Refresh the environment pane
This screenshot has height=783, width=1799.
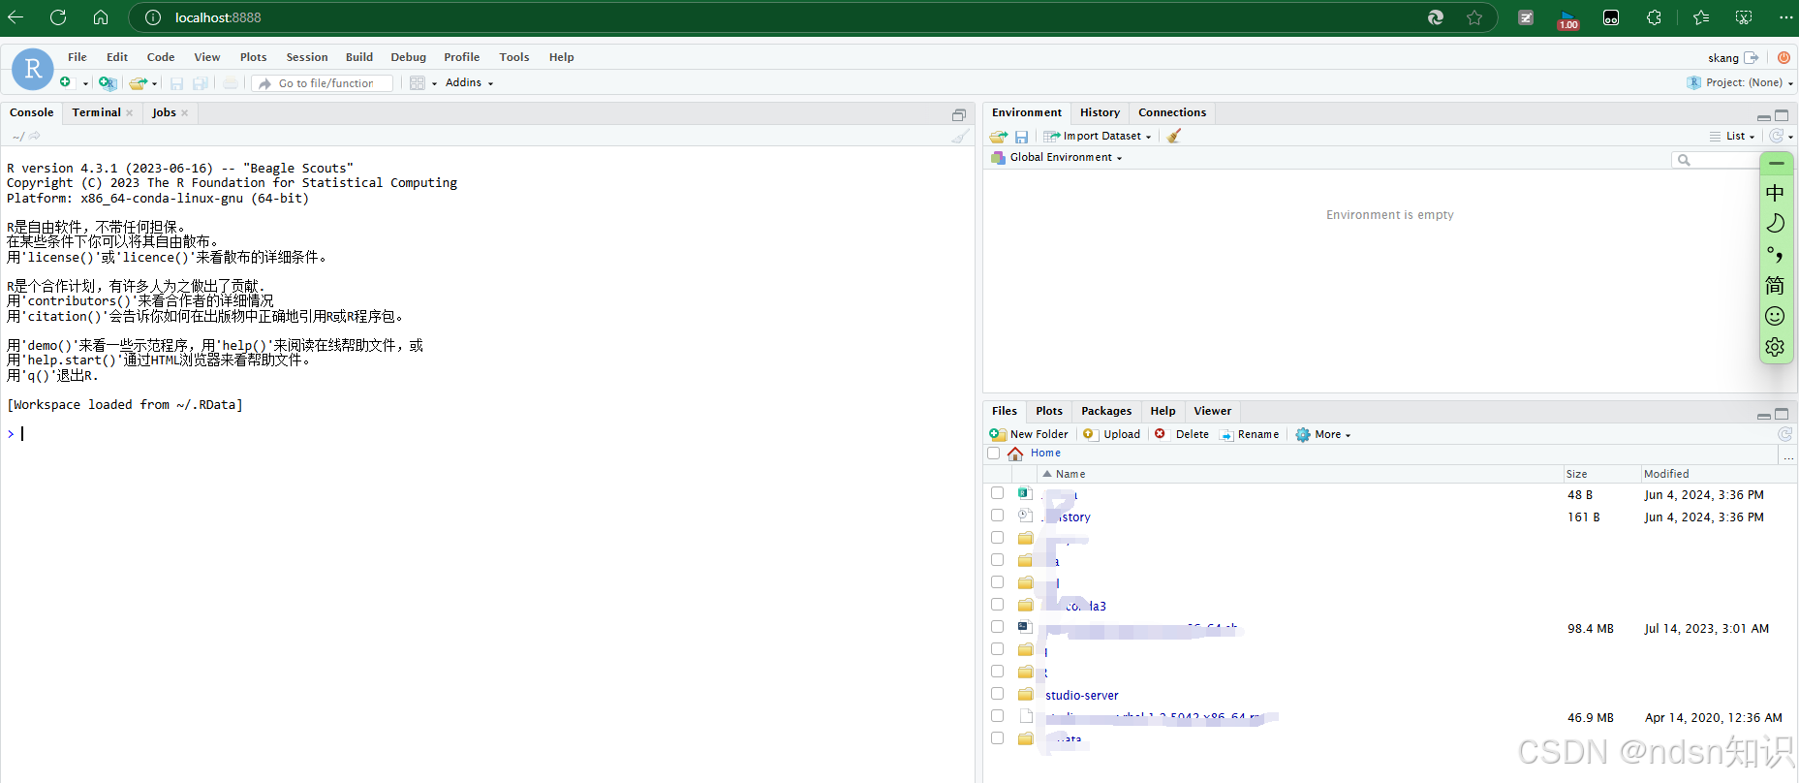[1776, 136]
